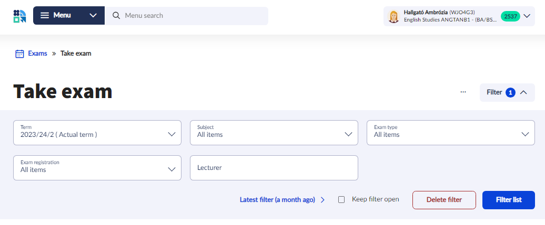Go to Exams breadcrumb link

[x=37, y=53]
